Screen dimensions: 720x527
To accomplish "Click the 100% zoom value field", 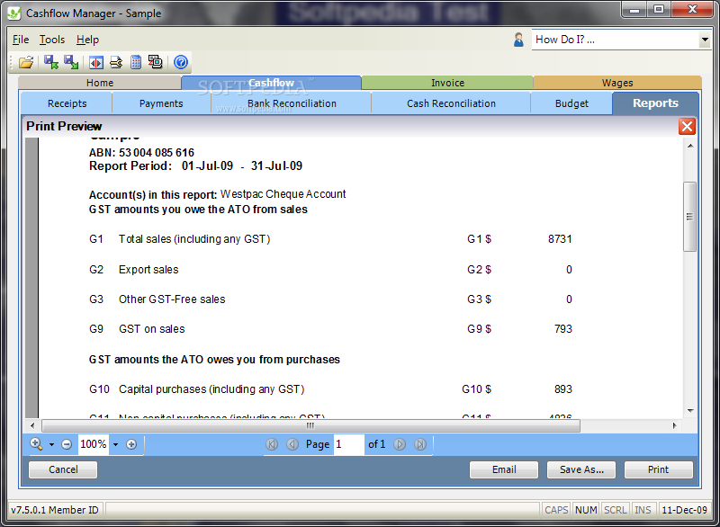I will (94, 444).
